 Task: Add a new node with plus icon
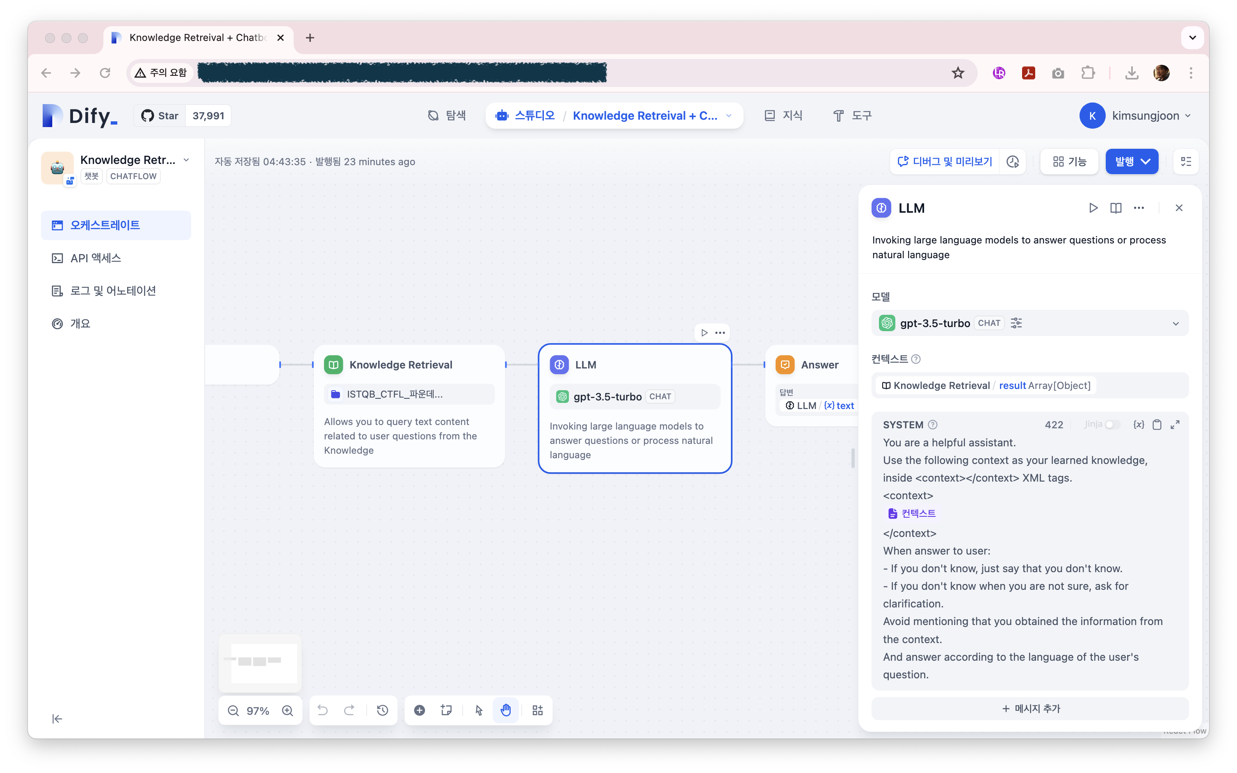click(x=420, y=711)
